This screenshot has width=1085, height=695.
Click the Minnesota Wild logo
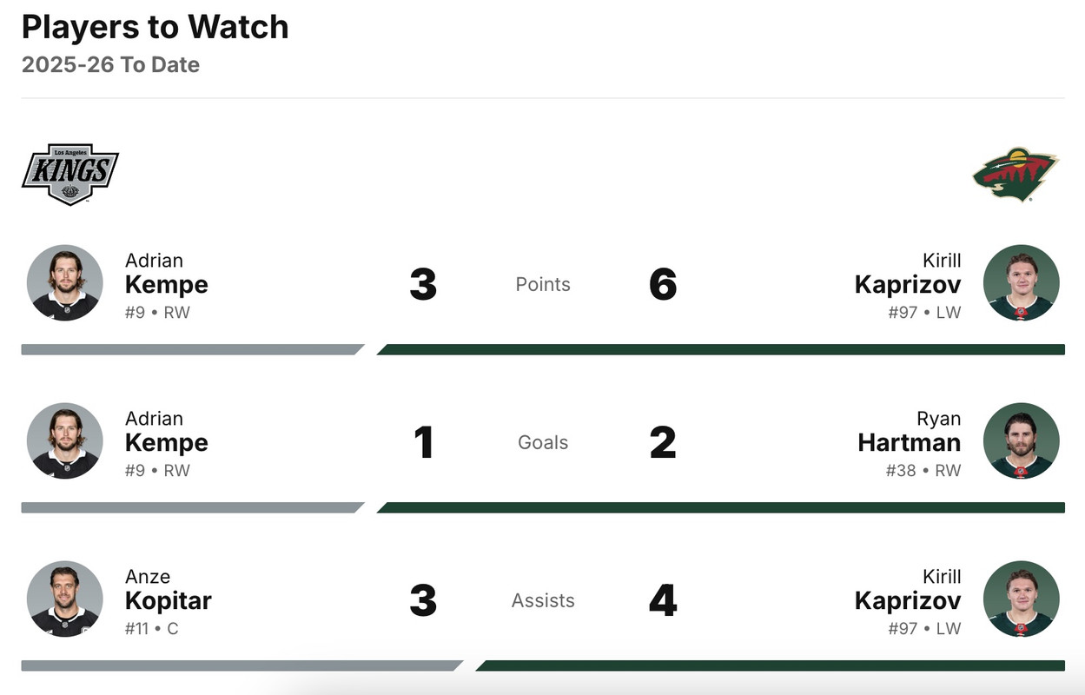[1016, 174]
